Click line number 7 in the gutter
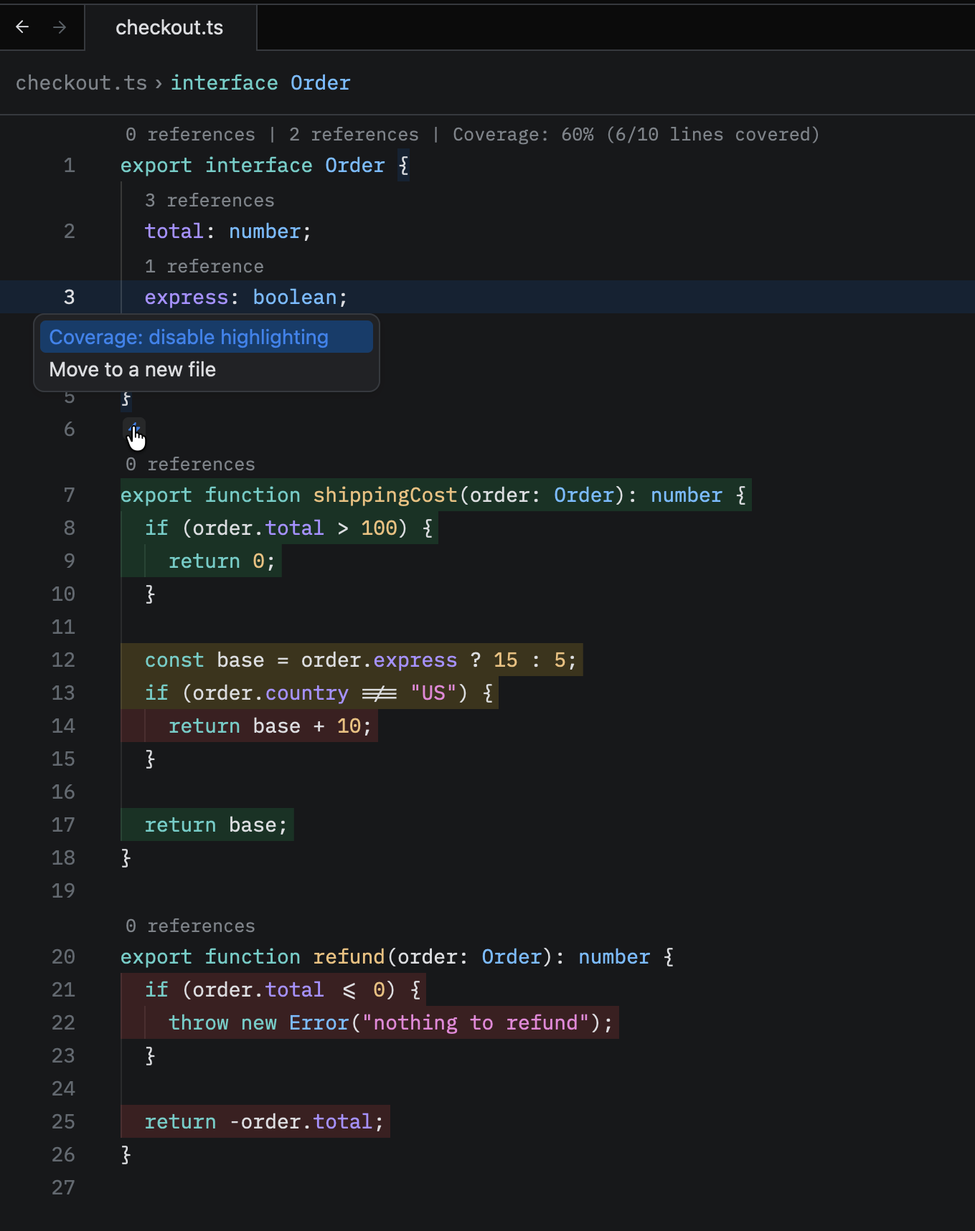The image size is (975, 1231). [x=69, y=495]
